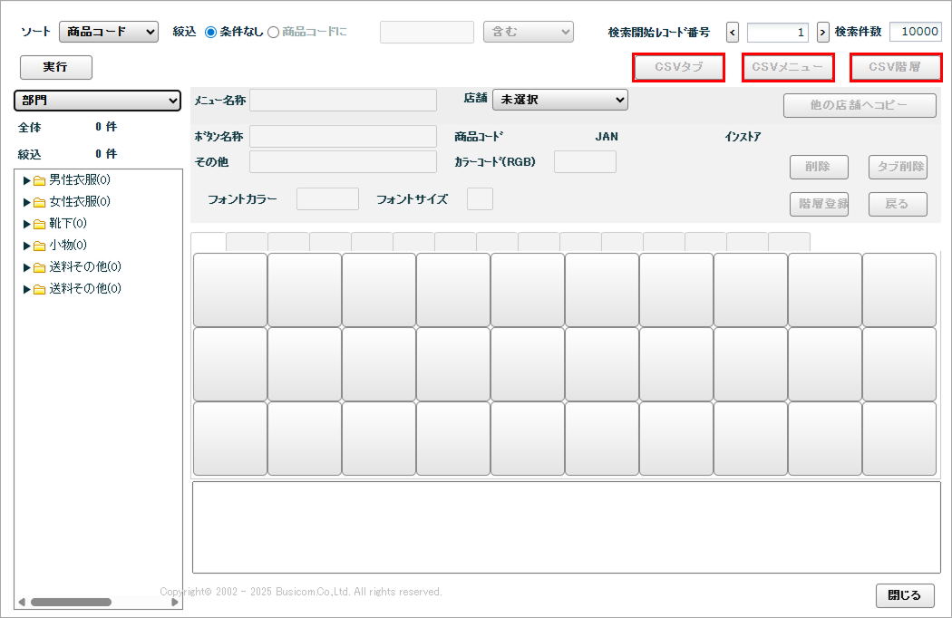Expand the 靴下(0) tree node arrow
This screenshot has height=618, width=952.
pos(26,224)
